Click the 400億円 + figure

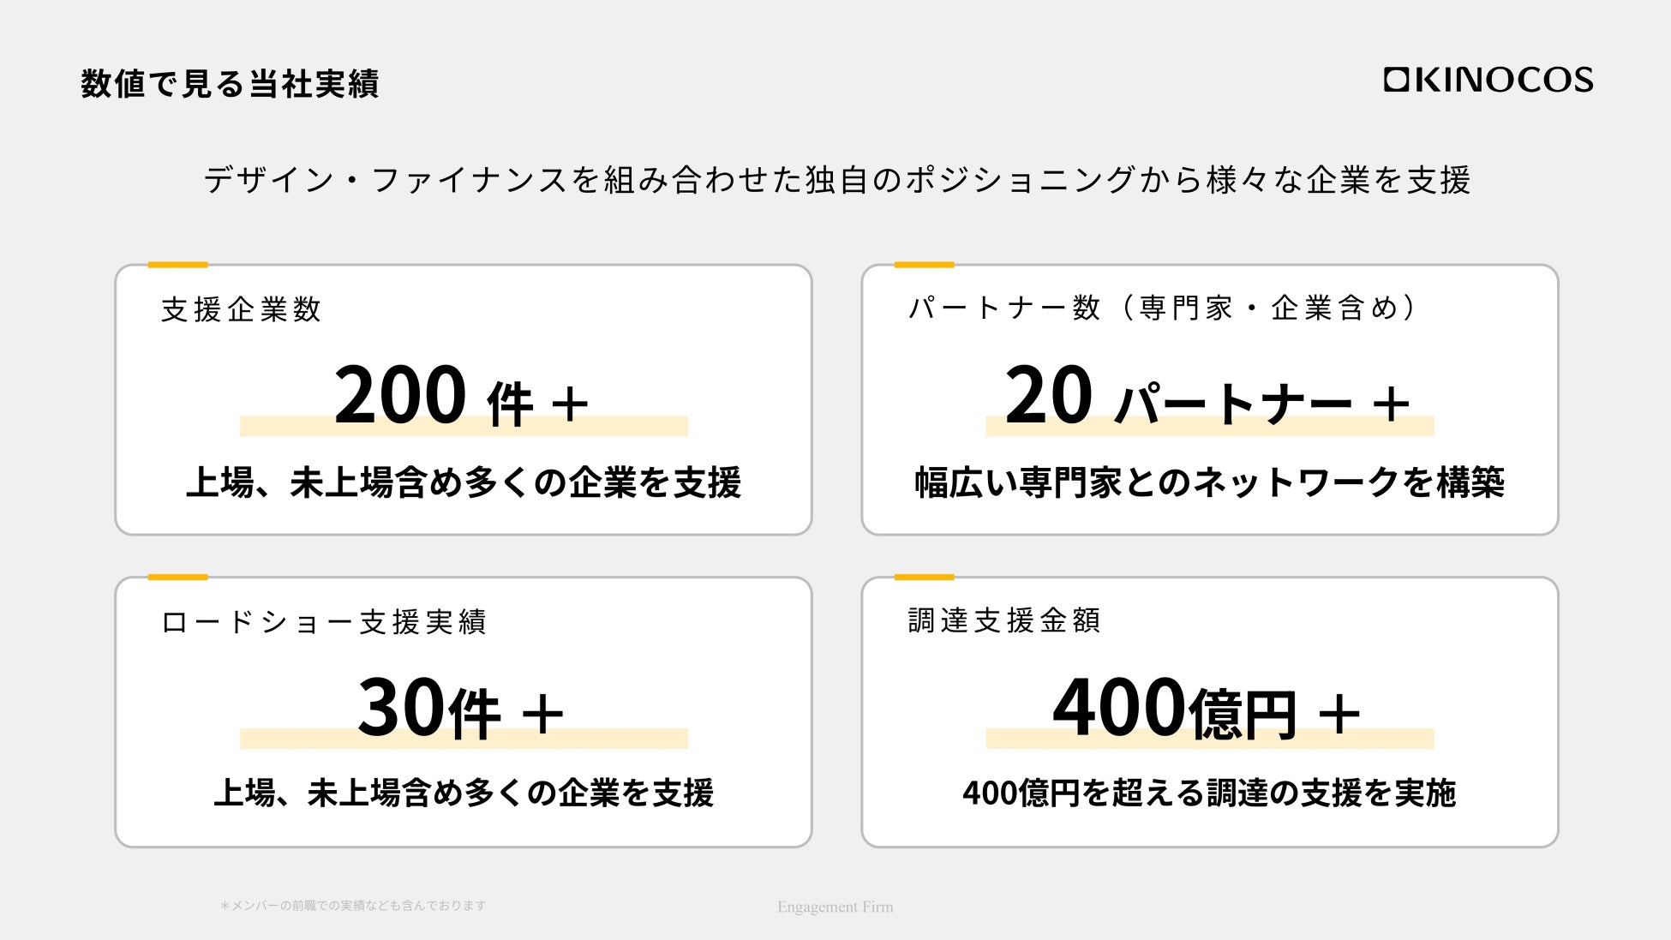point(1207,709)
